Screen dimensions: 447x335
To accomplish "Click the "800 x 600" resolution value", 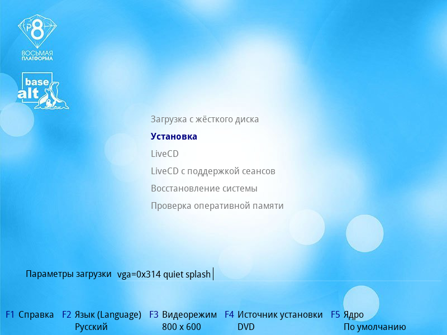I will (x=182, y=327).
